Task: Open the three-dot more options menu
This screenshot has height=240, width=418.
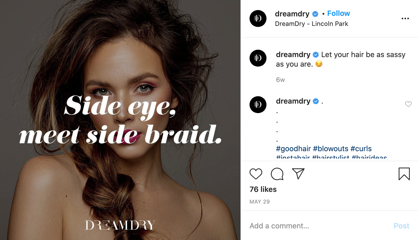Action: click(x=405, y=19)
